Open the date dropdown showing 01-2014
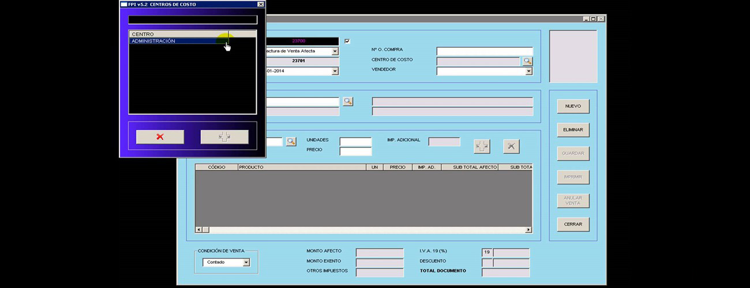The height and width of the screenshot is (288, 750). (335, 71)
